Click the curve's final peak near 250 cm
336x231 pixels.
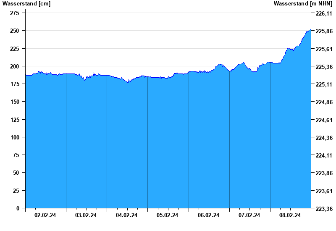point(310,29)
